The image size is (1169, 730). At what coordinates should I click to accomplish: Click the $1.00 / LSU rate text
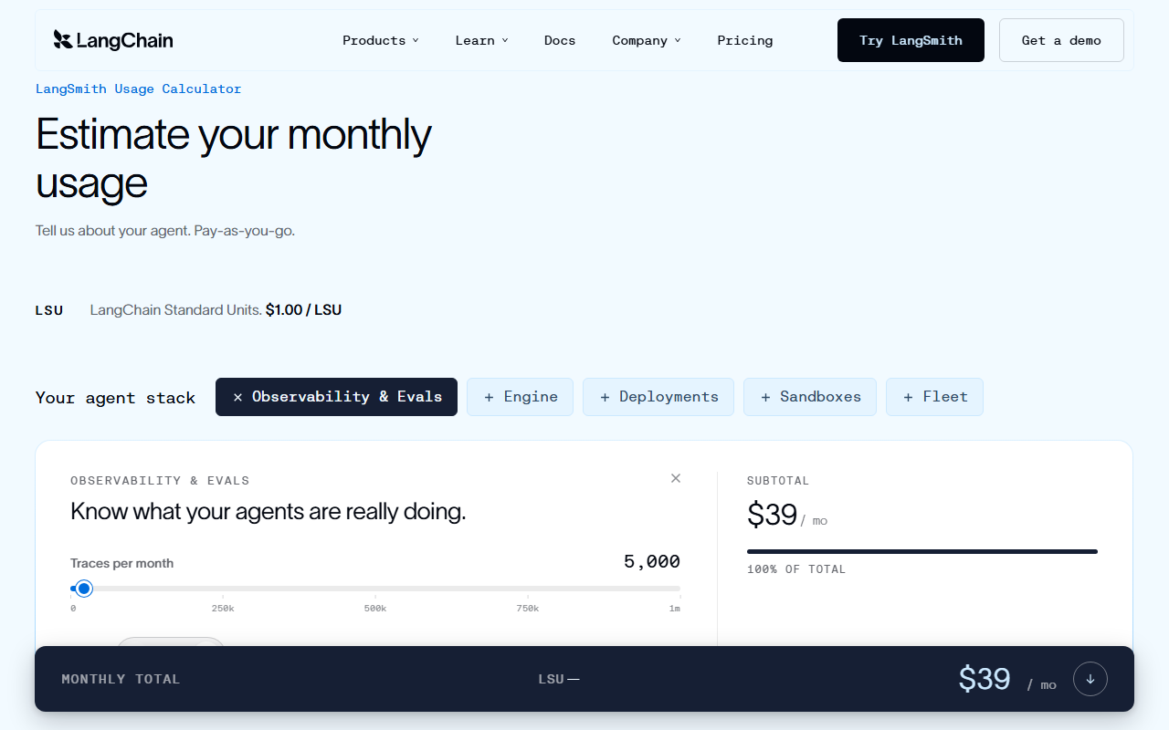pyautogui.click(x=303, y=309)
